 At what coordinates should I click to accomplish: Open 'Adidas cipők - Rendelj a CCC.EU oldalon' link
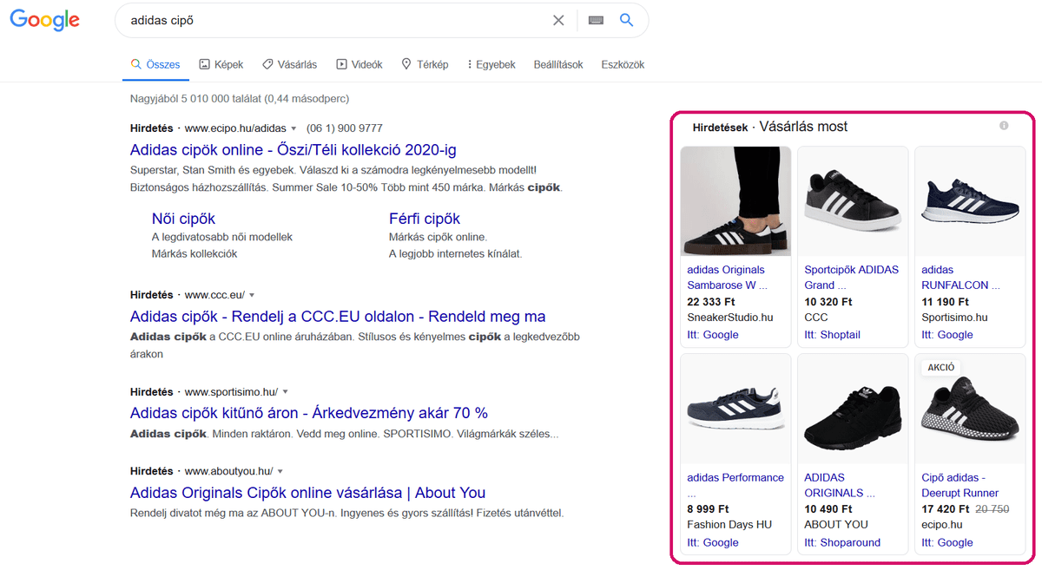338,317
